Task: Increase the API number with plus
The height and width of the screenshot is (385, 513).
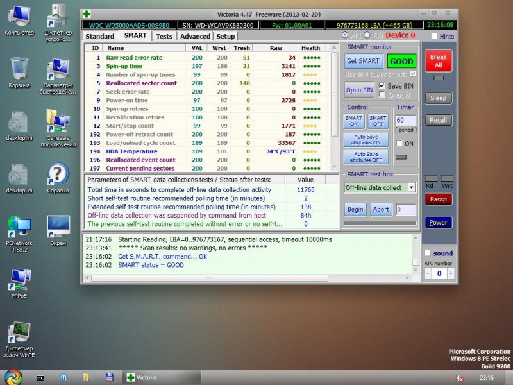Action: 451,273
